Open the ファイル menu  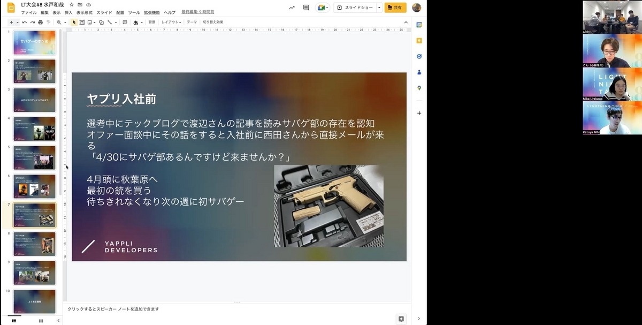pyautogui.click(x=29, y=12)
